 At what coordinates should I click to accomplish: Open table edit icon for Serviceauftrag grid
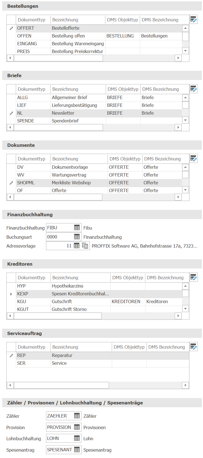pos(193,347)
